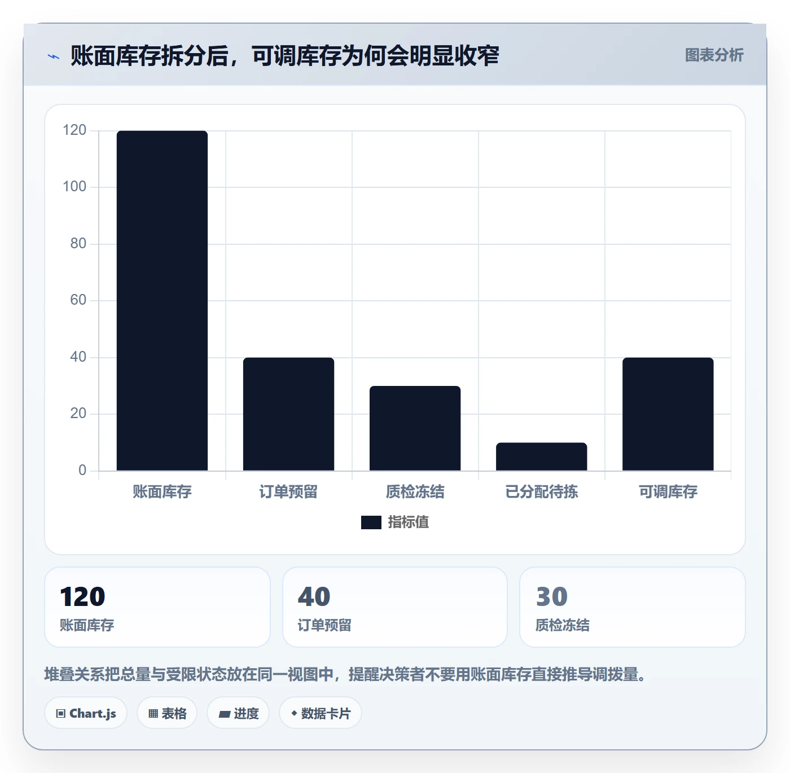Click the 订单预留 x-axis label
This screenshot has width=790, height=773.
[288, 492]
